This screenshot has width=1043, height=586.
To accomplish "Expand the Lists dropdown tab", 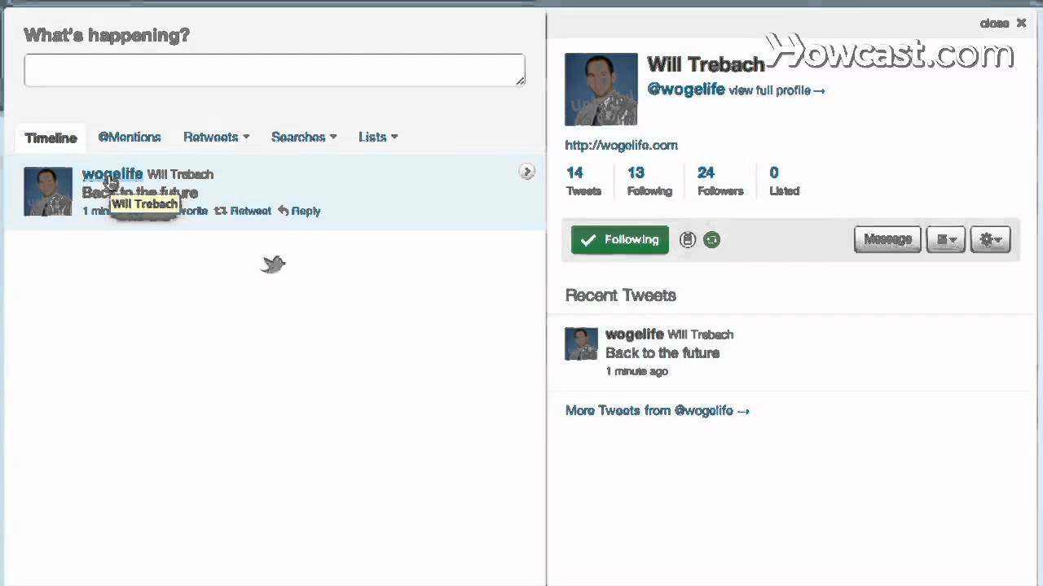I will coord(378,137).
